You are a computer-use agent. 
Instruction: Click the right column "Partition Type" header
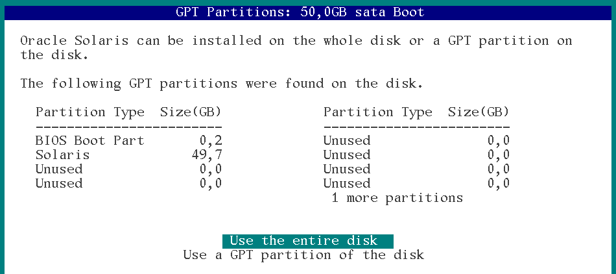[x=377, y=112]
